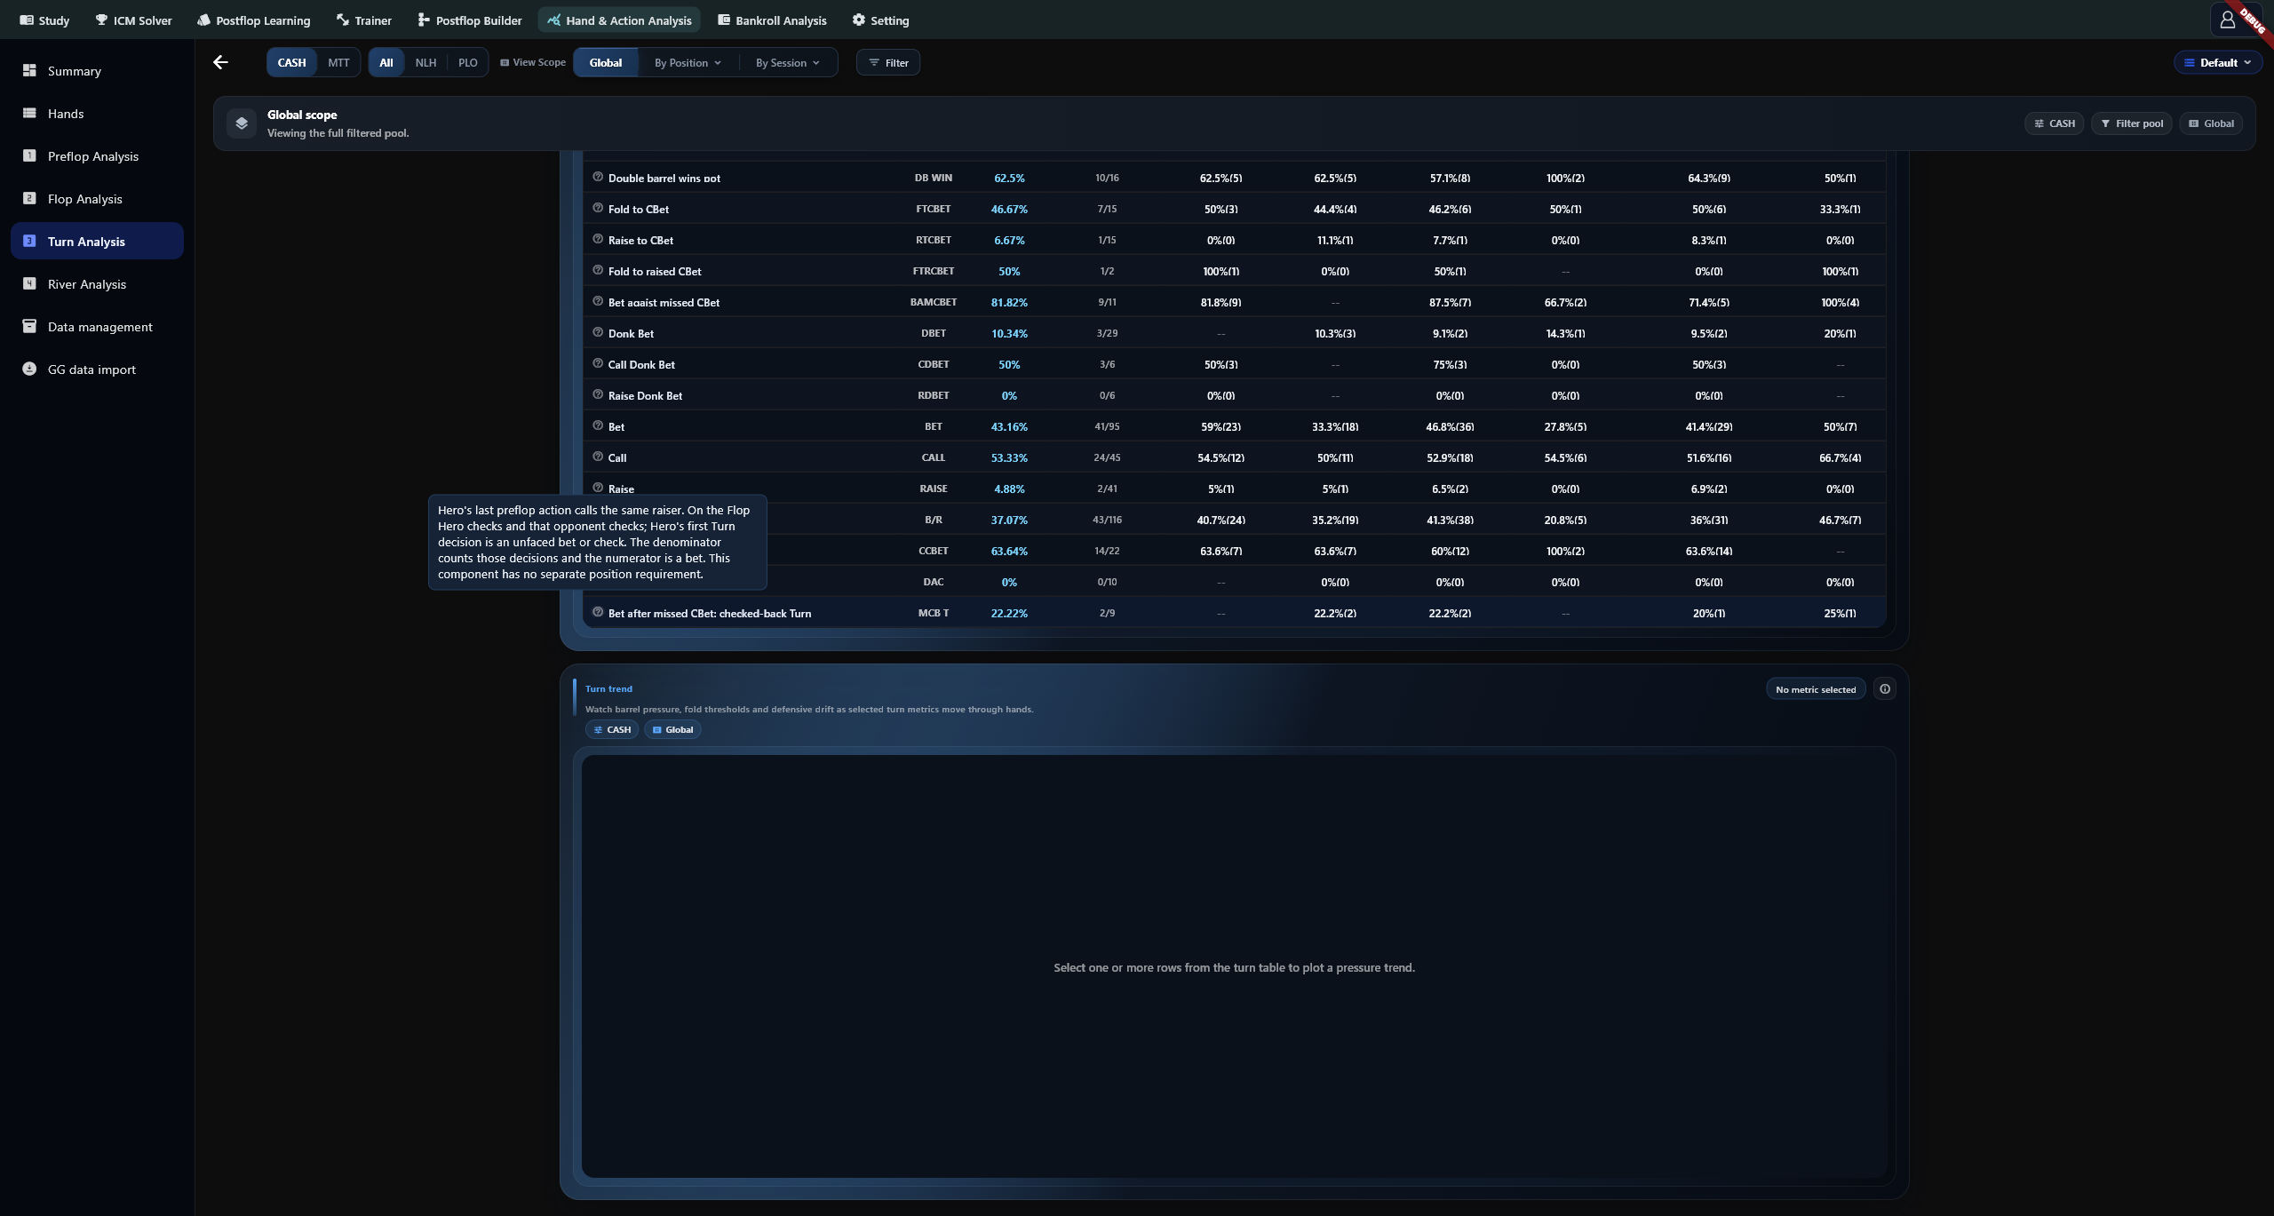Open the ICM Solver tab
This screenshot has width=2274, height=1216.
point(133,20)
